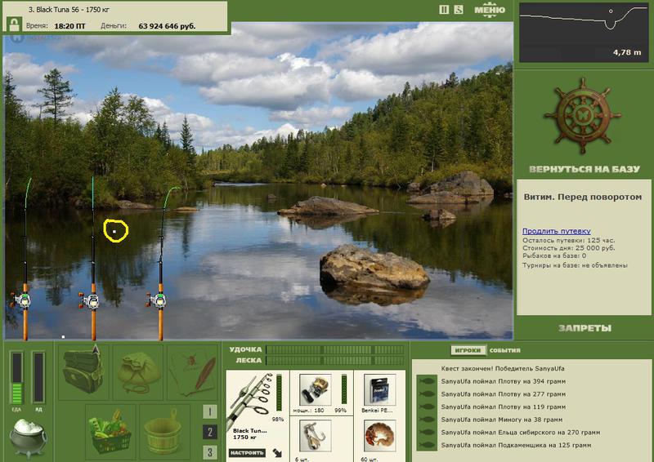This screenshot has width=654, height=462.
Task: Select rod slot 2
Action: click(210, 432)
